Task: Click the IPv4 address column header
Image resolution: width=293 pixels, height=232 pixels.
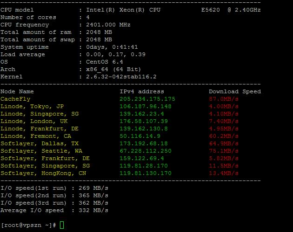Action: tap(142, 91)
